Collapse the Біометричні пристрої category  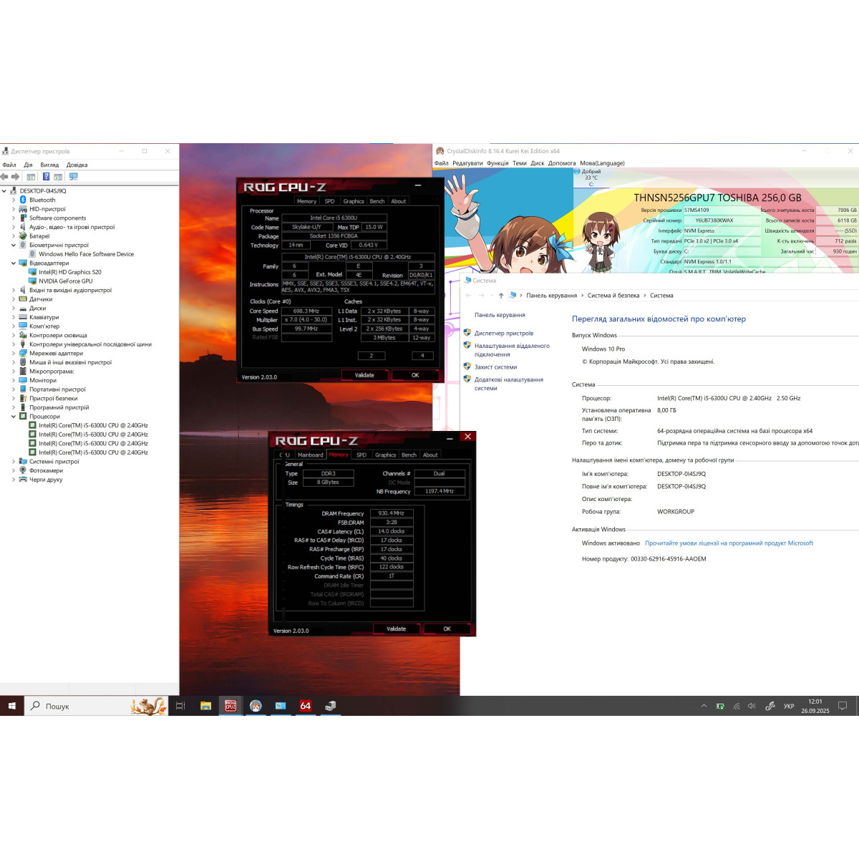click(14, 245)
